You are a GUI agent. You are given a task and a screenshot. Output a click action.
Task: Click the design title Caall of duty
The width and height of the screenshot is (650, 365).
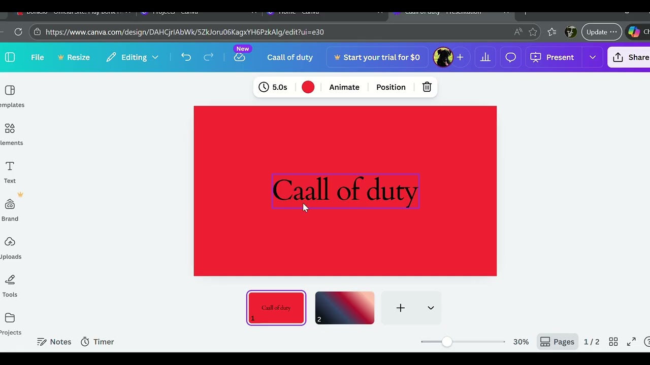290,57
